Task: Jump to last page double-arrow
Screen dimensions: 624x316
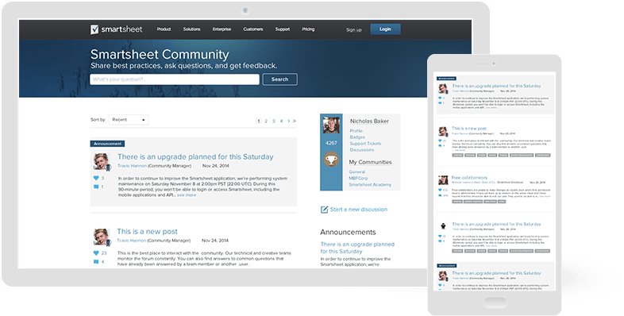Action: coord(295,121)
